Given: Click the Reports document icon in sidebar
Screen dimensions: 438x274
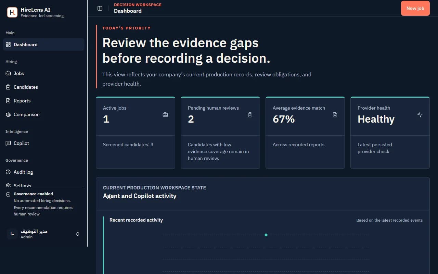Looking at the screenshot, I should click(8, 101).
